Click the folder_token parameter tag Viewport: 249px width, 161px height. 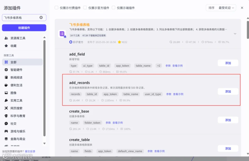(92, 123)
